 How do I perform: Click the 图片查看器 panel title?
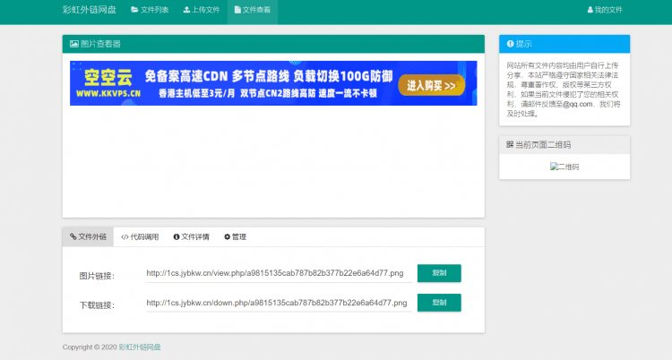click(x=100, y=44)
